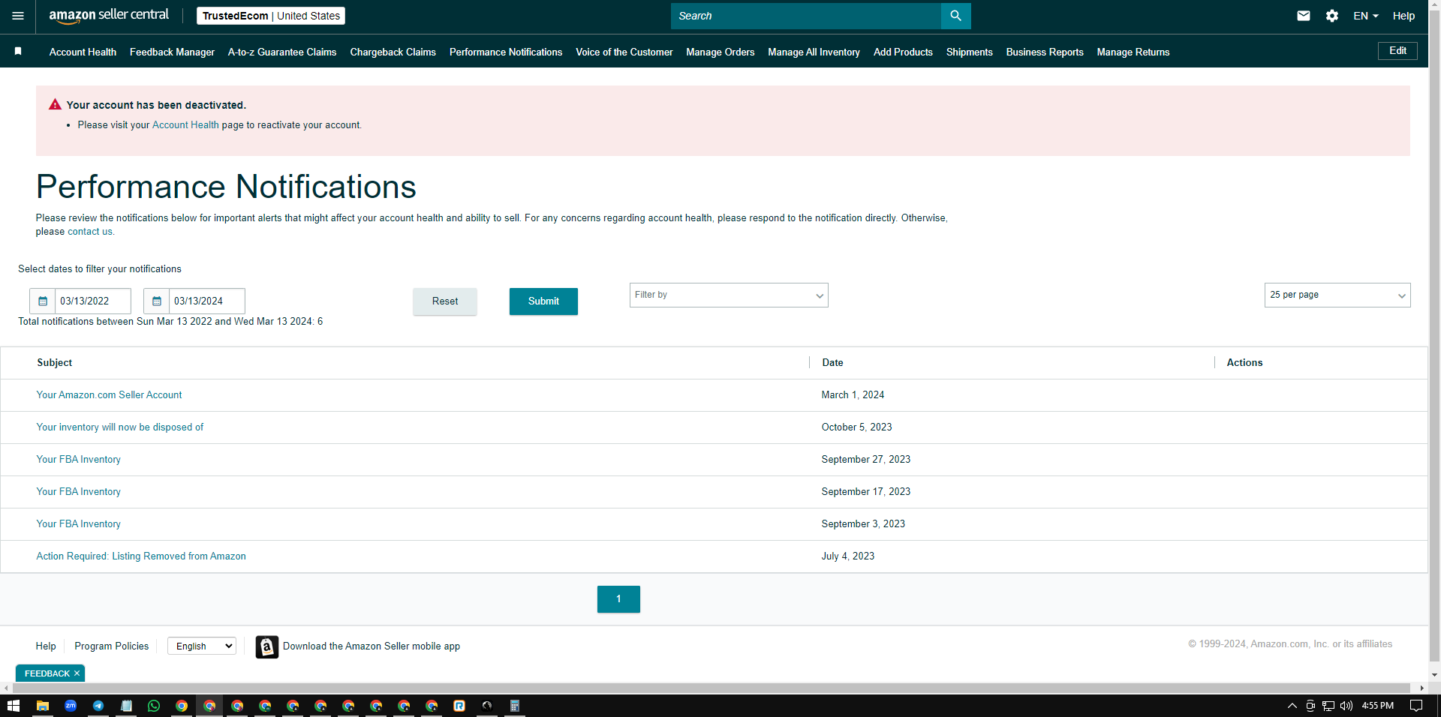This screenshot has width=1441, height=717.
Task: Click Help in the top header
Action: (1403, 16)
